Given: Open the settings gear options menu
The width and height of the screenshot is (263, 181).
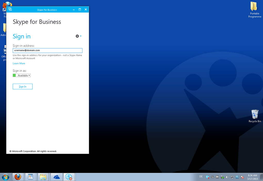Looking at the screenshot, I should coord(78,36).
